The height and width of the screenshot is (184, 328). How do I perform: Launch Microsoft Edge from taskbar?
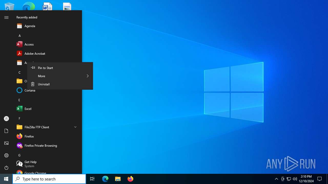tap(105, 179)
